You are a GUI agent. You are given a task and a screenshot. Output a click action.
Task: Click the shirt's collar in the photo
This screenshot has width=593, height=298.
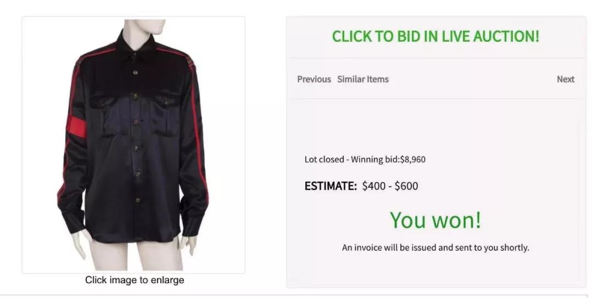tap(135, 43)
